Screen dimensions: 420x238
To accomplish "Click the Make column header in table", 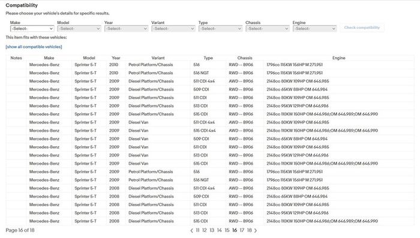I will pyautogui.click(x=49, y=58).
